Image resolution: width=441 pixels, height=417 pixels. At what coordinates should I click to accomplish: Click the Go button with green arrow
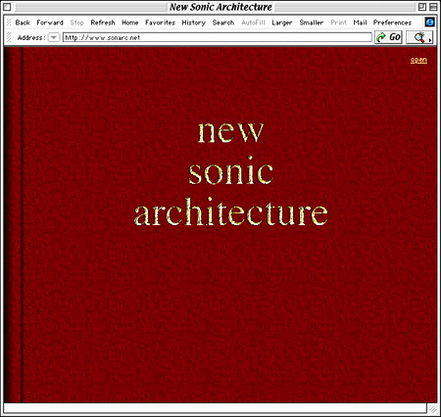pos(388,37)
